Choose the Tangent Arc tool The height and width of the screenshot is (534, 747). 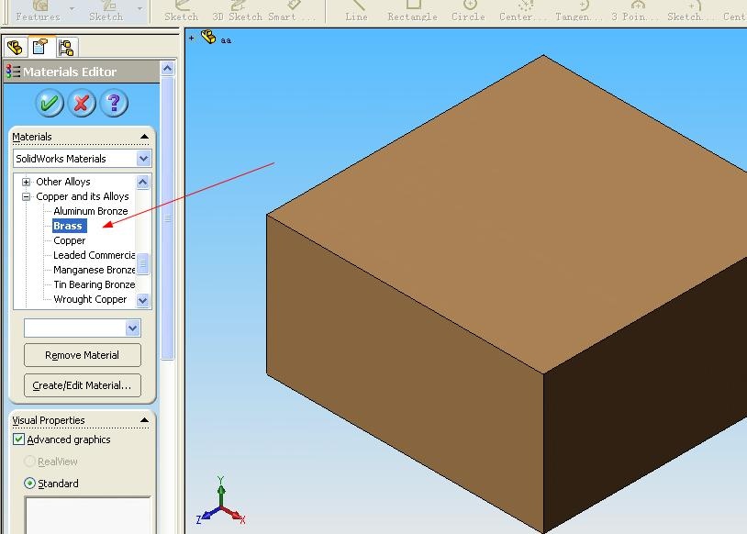tap(579, 11)
